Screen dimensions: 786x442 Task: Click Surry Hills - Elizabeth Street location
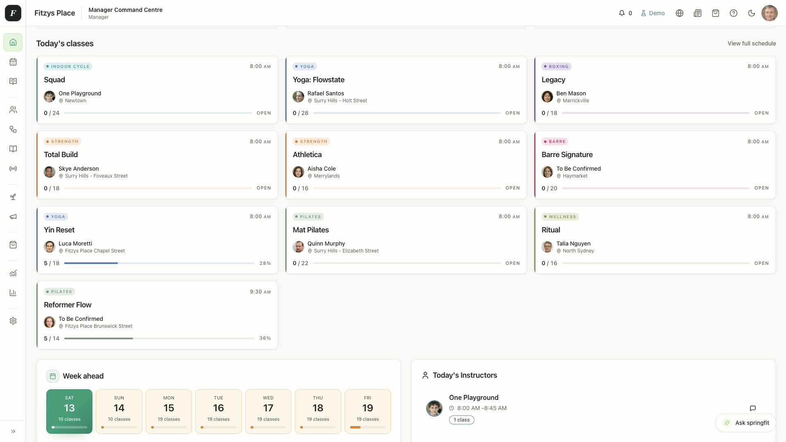[x=343, y=251]
